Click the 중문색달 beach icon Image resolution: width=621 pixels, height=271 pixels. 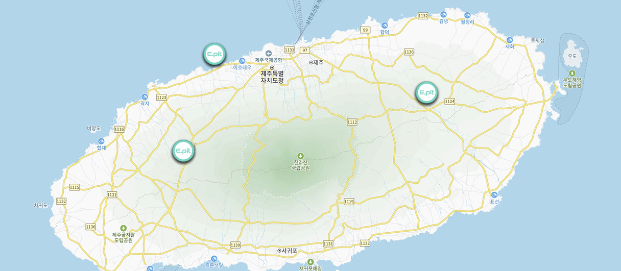214,259
